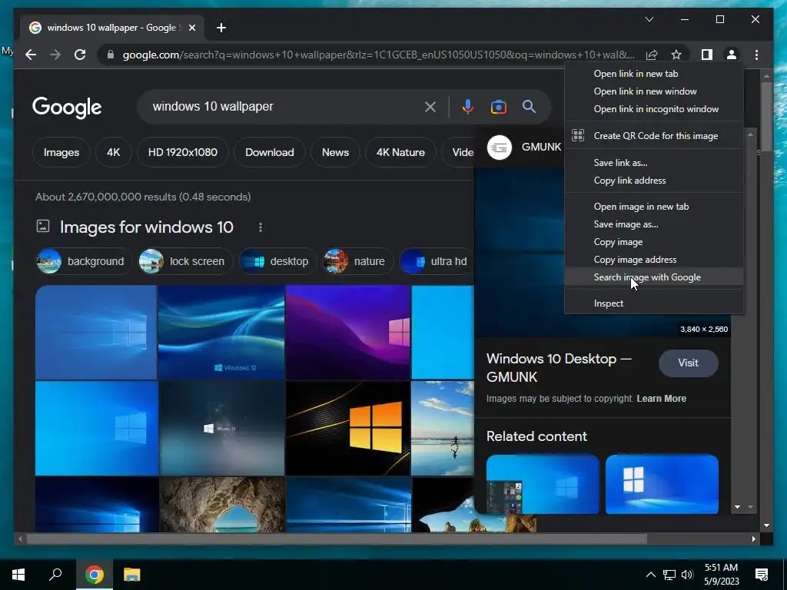Image resolution: width=787 pixels, height=590 pixels.
Task: Open Chrome side panel icon
Action: pyautogui.click(x=707, y=55)
